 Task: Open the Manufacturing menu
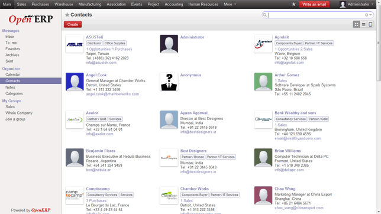[90, 4]
